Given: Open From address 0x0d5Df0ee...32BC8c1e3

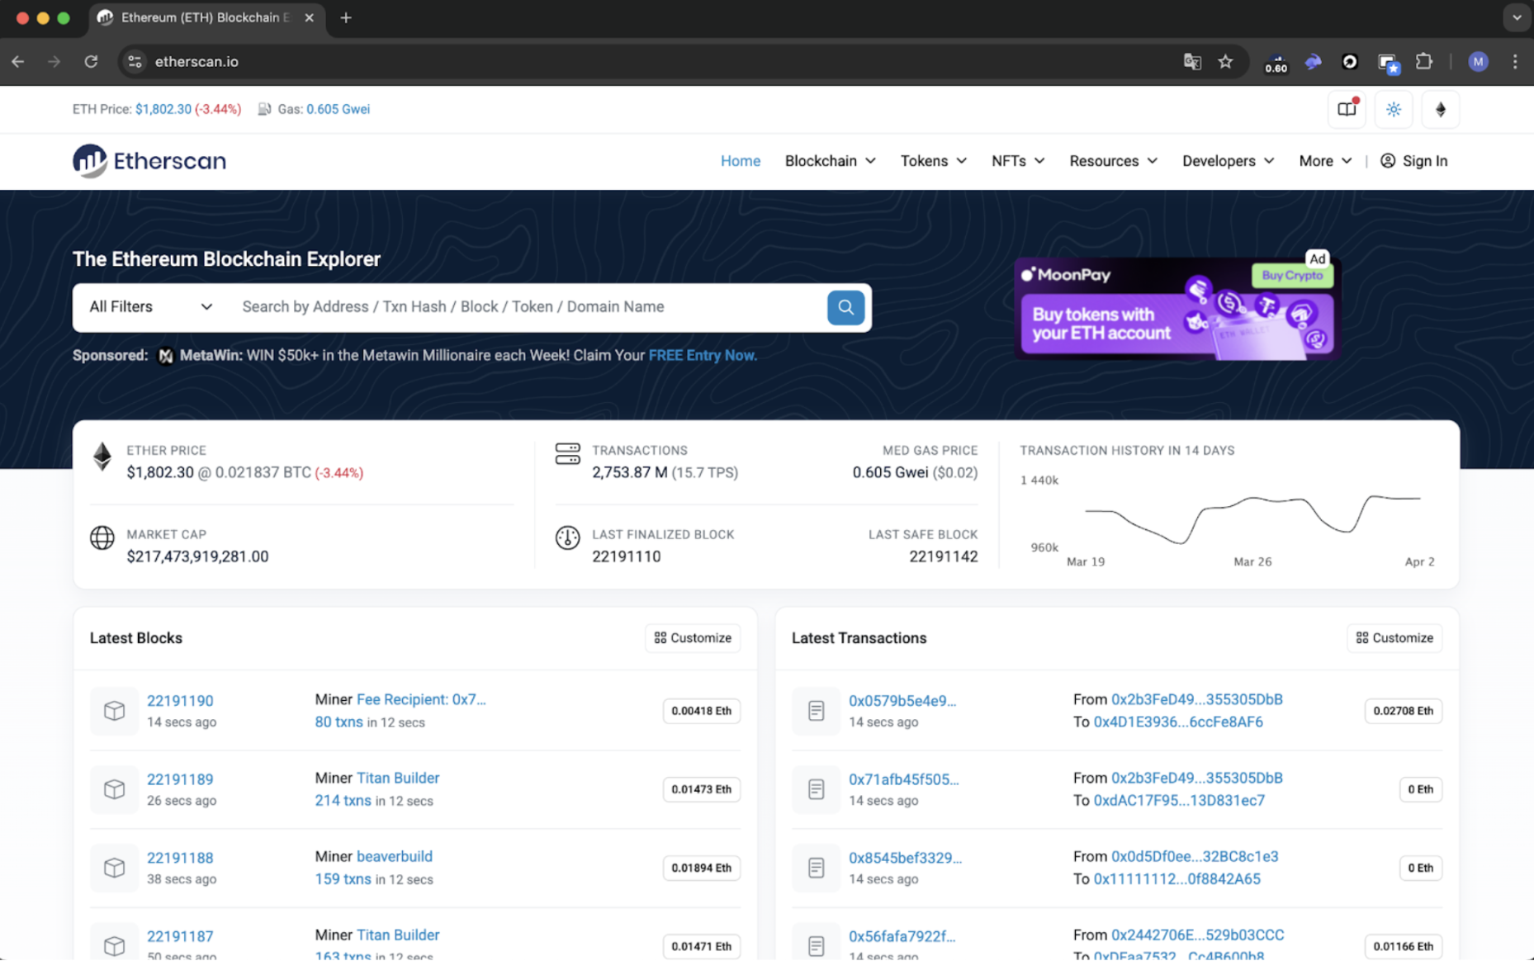Looking at the screenshot, I should [x=1195, y=856].
